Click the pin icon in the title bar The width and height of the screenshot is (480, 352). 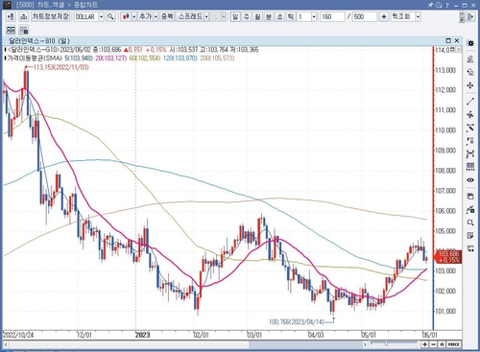(x=430, y=5)
